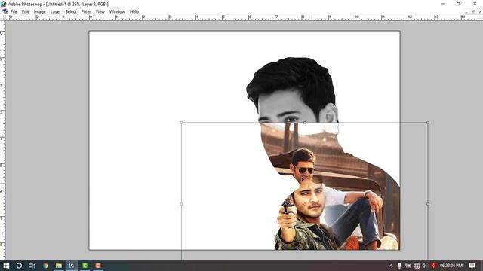Click the battery tray icon
This screenshot has height=271, width=483.
pos(408,266)
